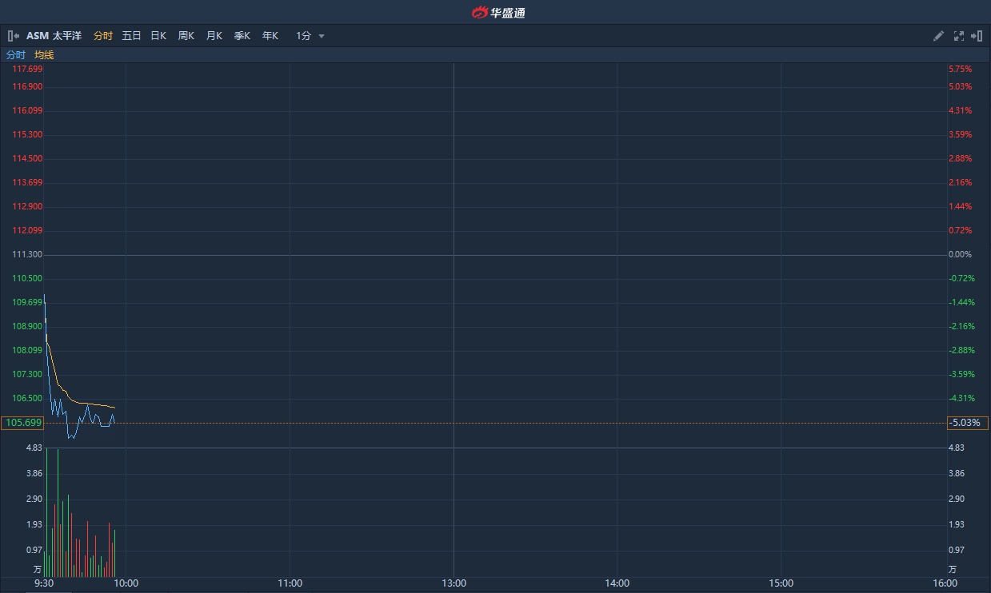Click the left 4.83 volume label

(x=34, y=448)
